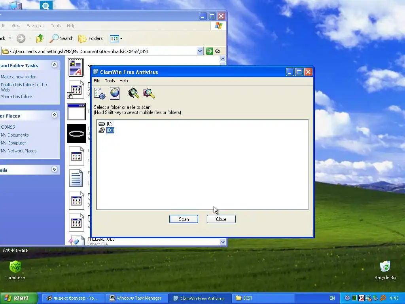Click the WordPad-style document file icon
The image size is (405, 304).
coord(76,67)
